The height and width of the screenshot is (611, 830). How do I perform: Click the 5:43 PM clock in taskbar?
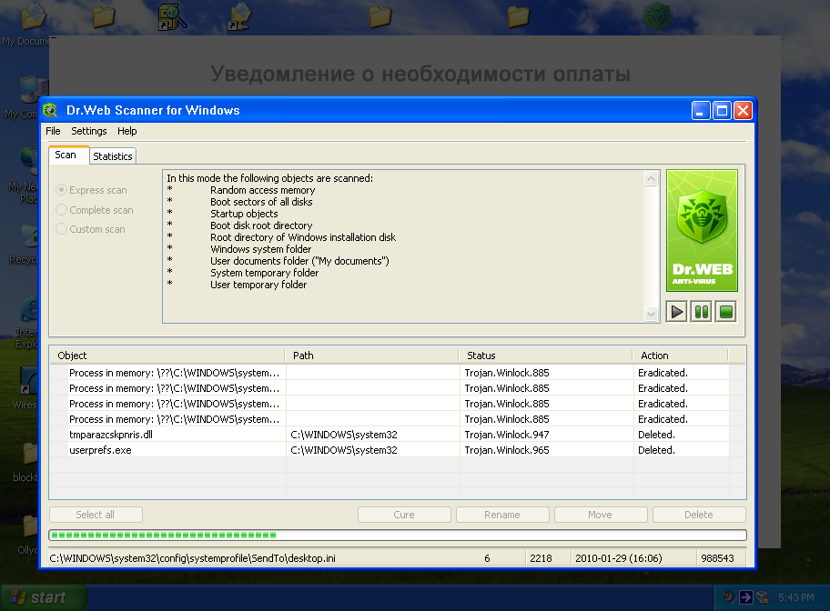point(796,597)
